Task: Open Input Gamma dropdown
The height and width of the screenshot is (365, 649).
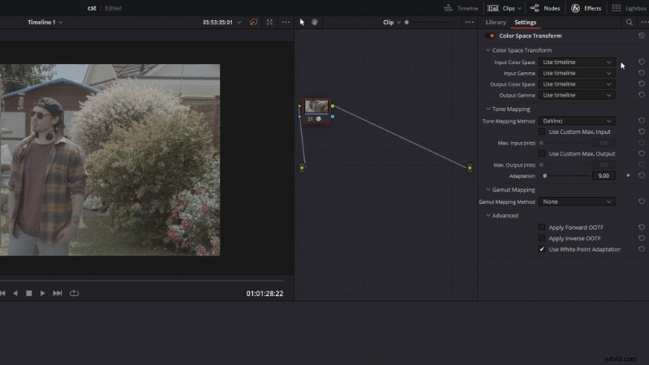Action: coord(577,73)
